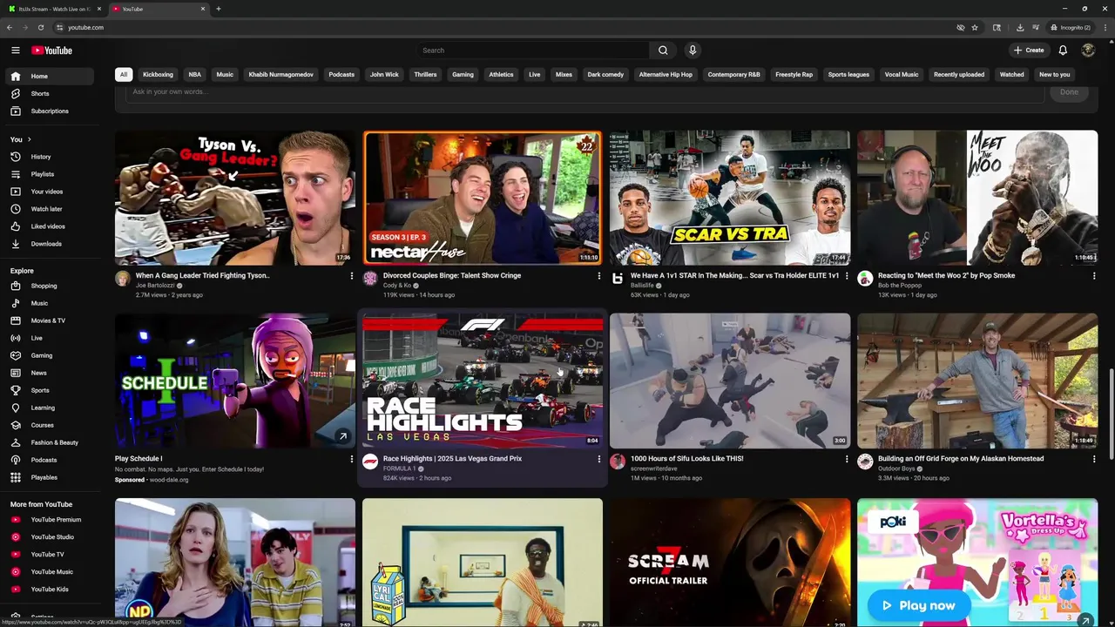Select the NBA filter chip
The image size is (1115, 627).
coord(195,74)
